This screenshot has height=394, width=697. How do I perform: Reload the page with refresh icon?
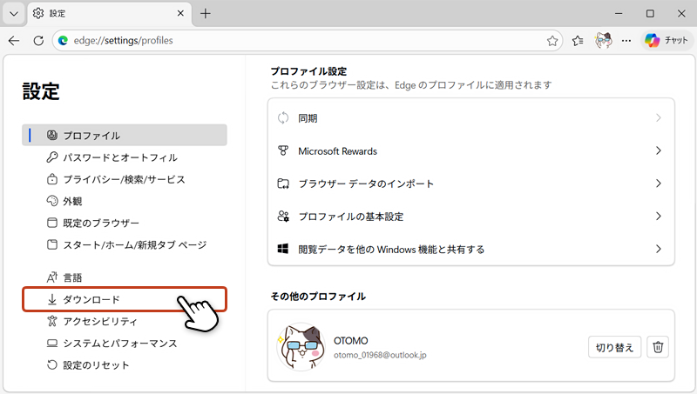pyautogui.click(x=38, y=41)
